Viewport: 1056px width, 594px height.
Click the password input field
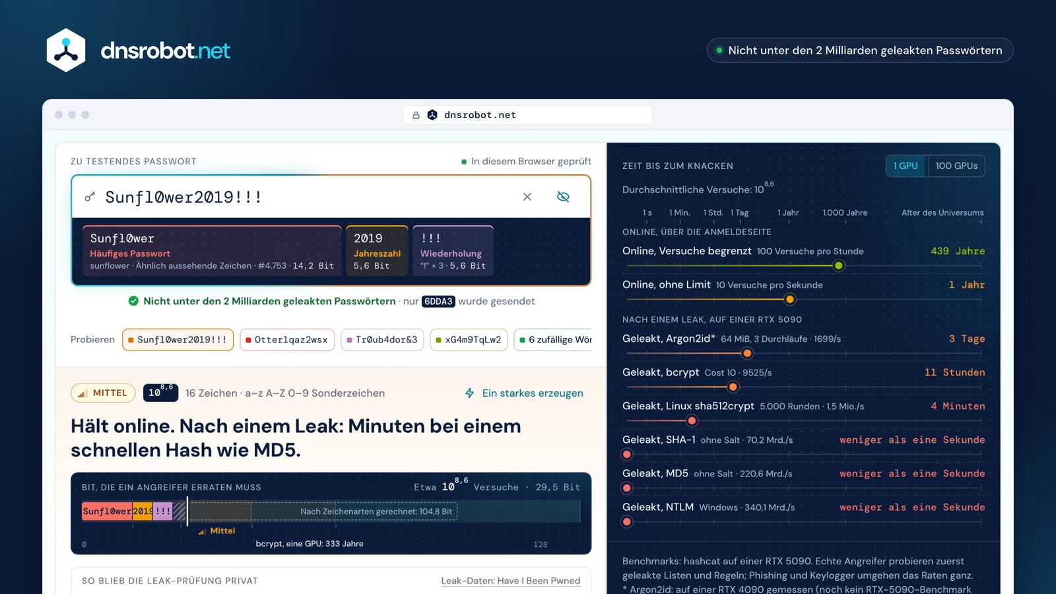331,197
